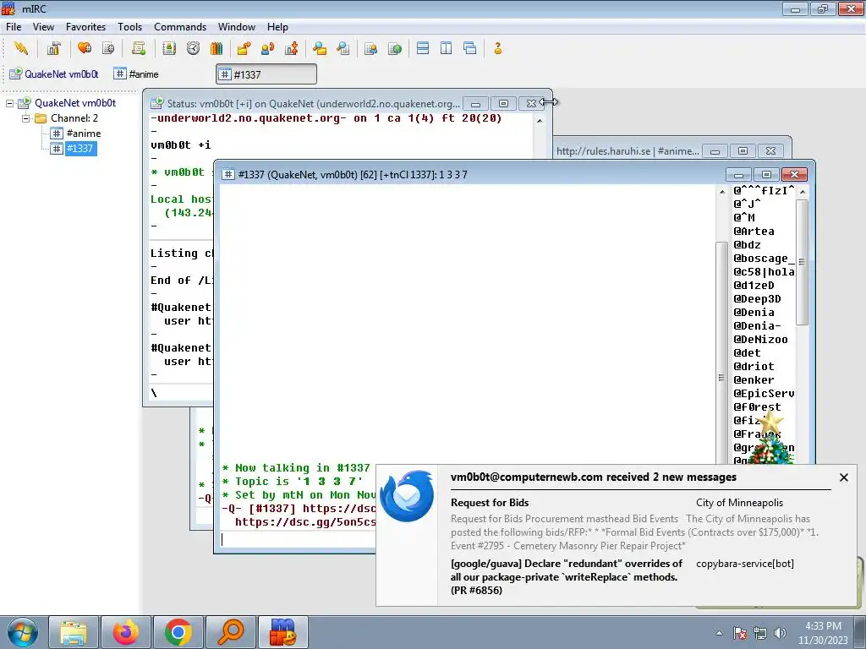Collapse the Channel: 2 folder node
The image size is (866, 649).
[x=25, y=118]
